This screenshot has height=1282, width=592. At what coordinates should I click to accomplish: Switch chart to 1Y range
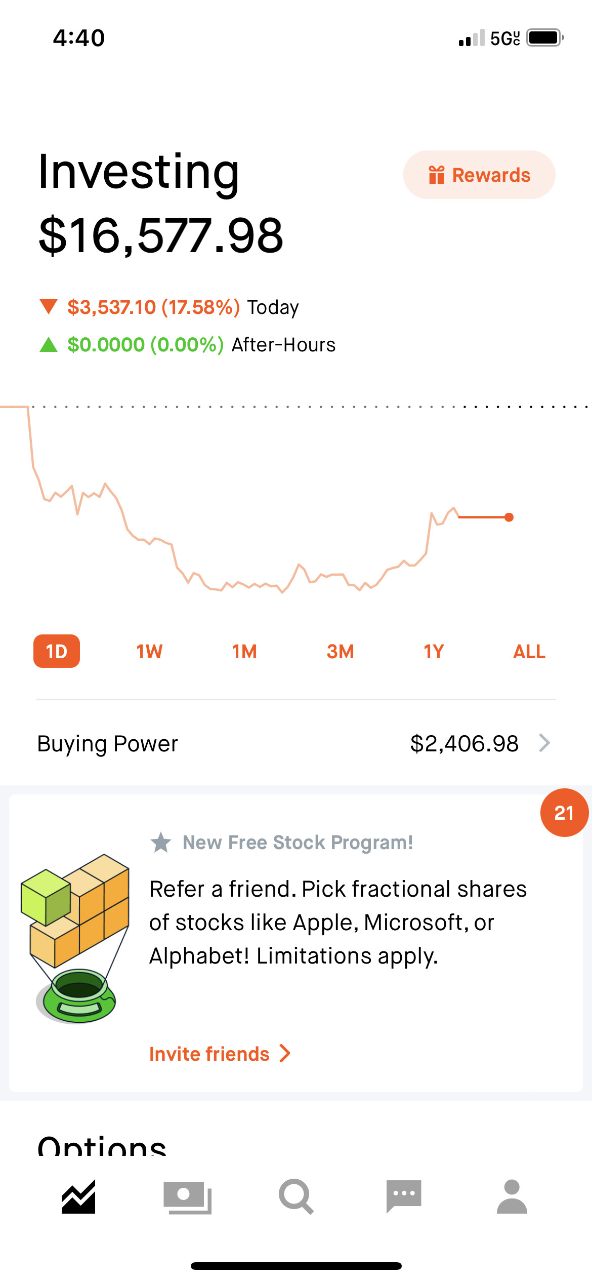click(434, 652)
